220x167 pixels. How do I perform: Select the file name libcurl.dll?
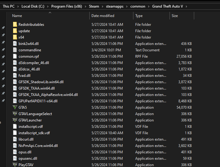click(26, 139)
